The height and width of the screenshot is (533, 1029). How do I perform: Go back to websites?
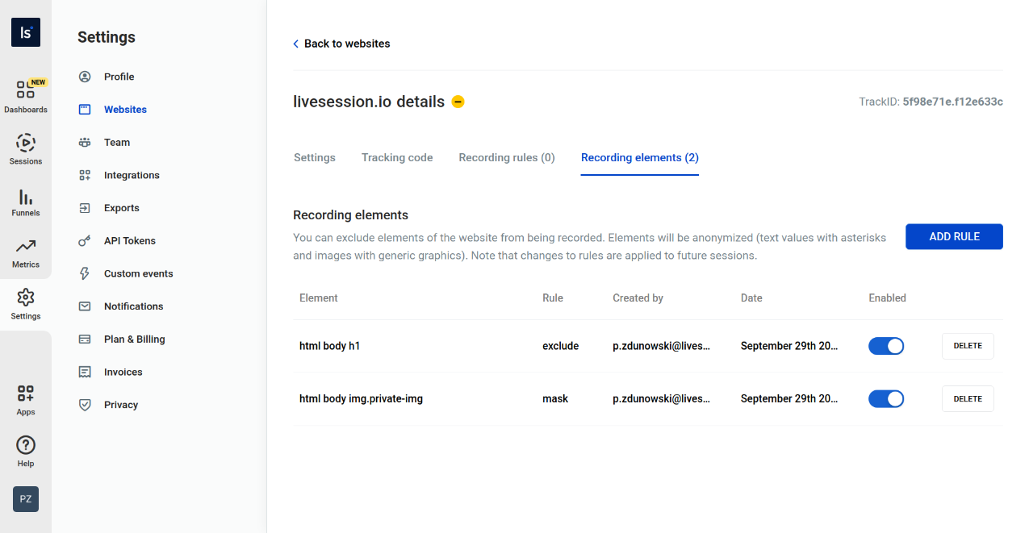pyautogui.click(x=341, y=44)
